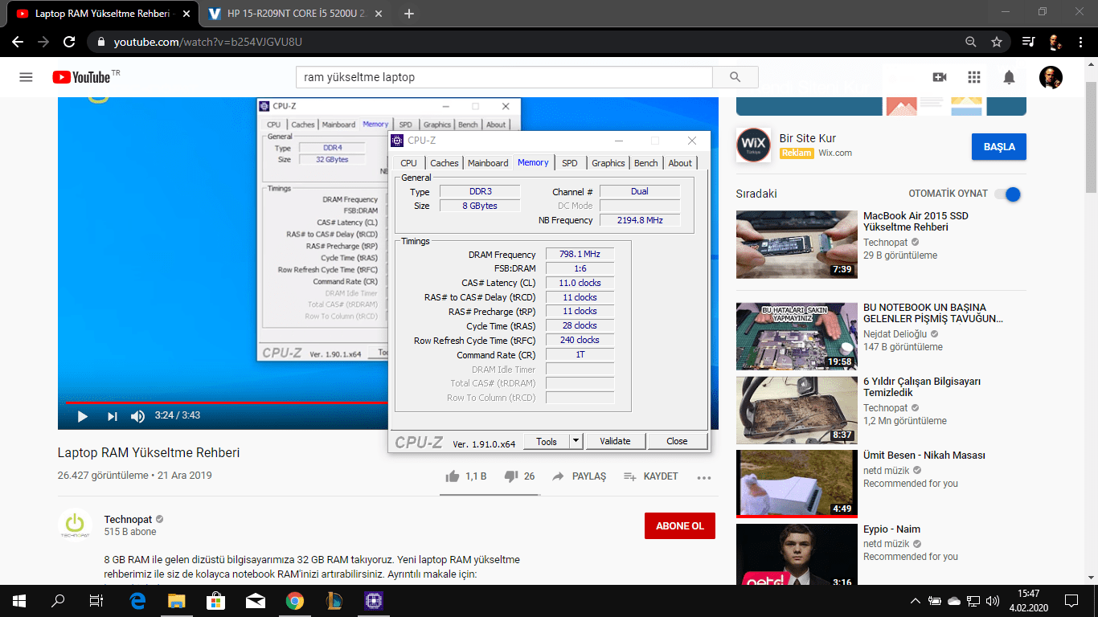
Task: Open Microsoft Store from taskbar
Action: click(x=216, y=601)
